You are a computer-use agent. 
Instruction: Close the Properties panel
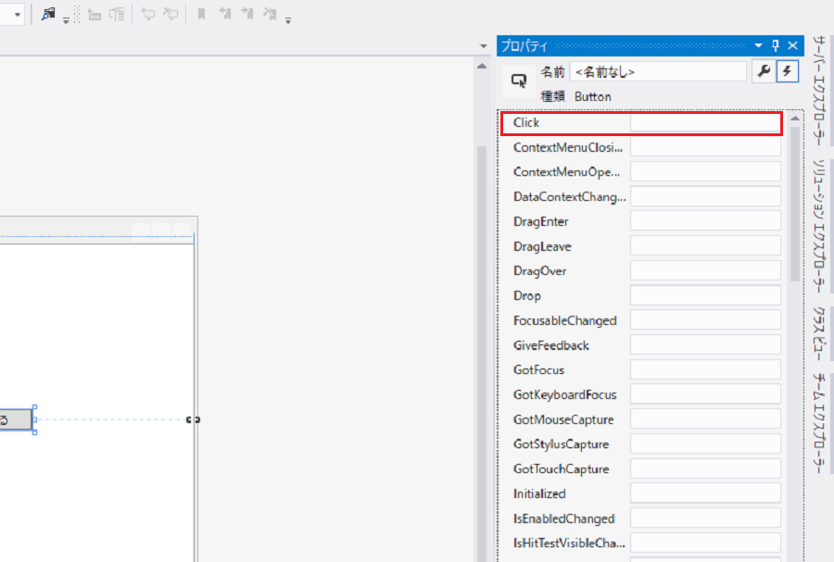792,45
